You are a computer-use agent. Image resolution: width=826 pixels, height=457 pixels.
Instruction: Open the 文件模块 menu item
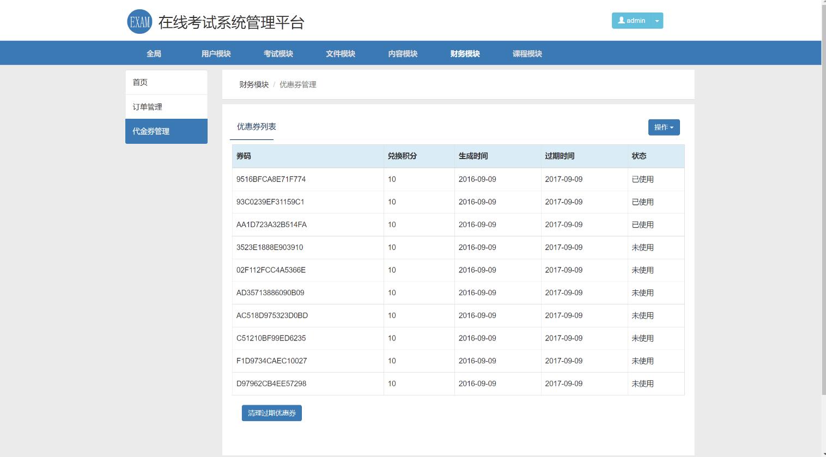340,53
